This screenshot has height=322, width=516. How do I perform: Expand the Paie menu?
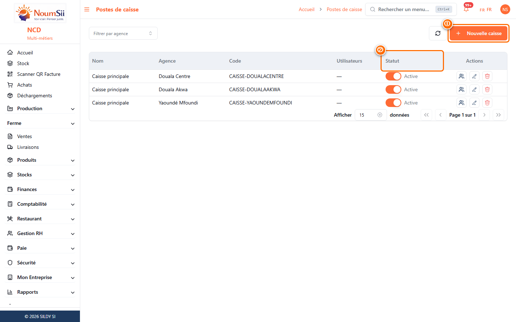pyautogui.click(x=41, y=248)
